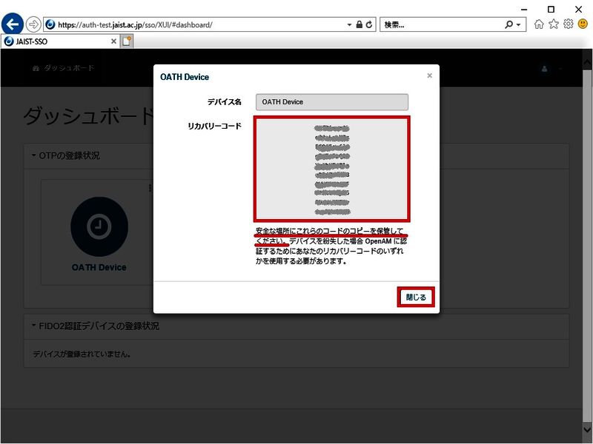Click the search magnifier icon

(x=508, y=25)
